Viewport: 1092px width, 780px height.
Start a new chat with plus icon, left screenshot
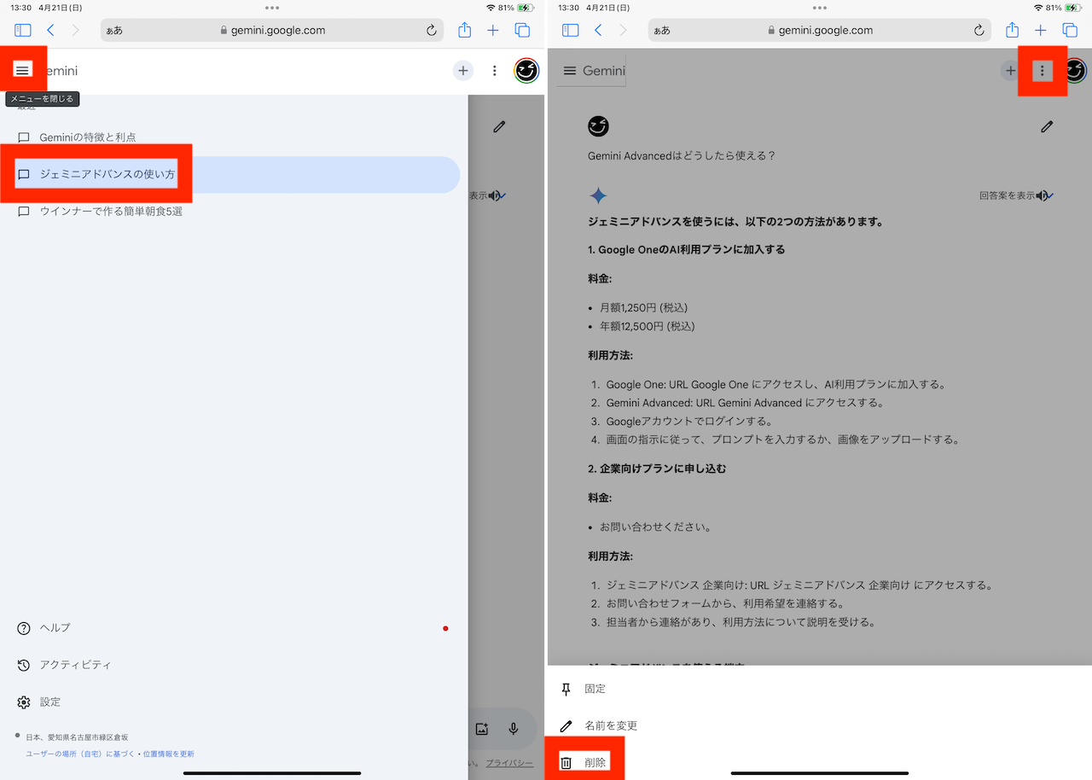tap(462, 71)
